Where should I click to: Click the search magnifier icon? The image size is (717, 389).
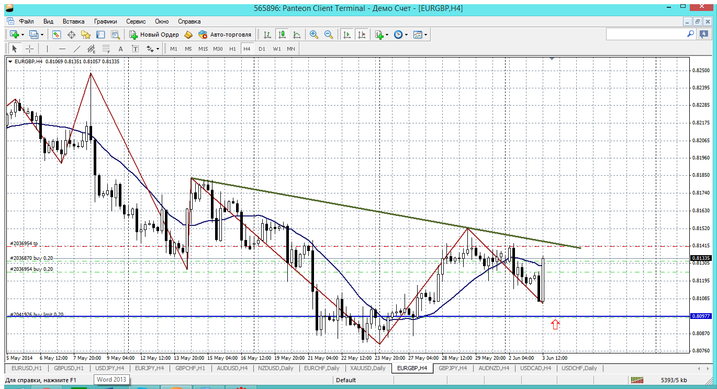(690, 34)
